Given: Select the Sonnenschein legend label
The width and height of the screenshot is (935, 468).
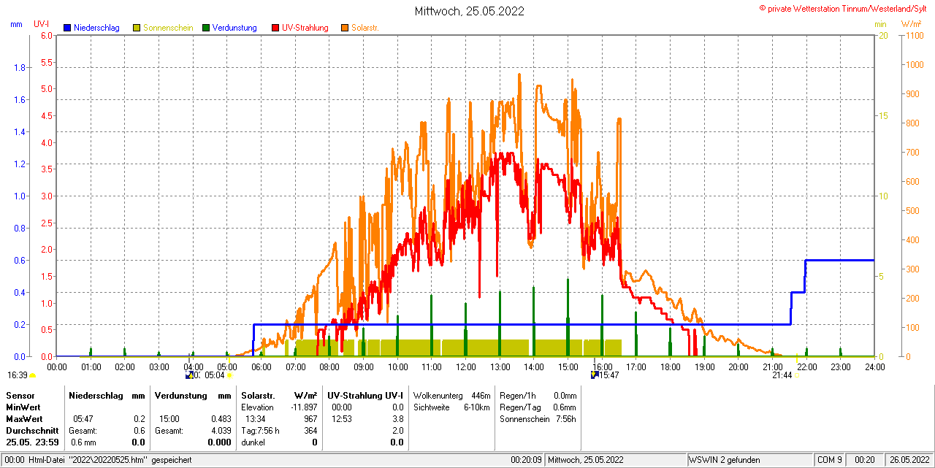Looking at the screenshot, I should [x=168, y=28].
